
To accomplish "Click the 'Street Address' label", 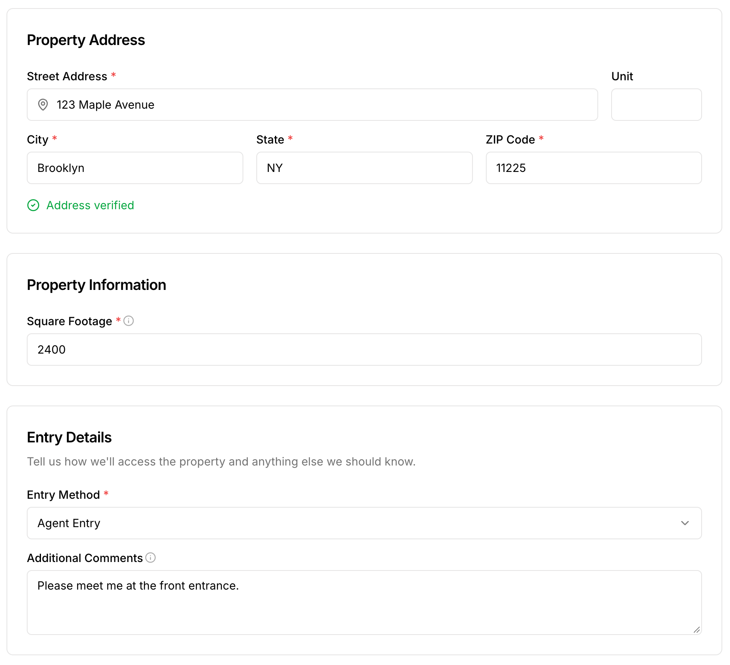I will coord(67,76).
